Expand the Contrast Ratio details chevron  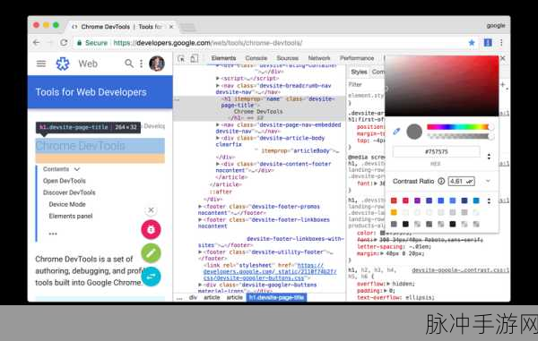pos(488,181)
